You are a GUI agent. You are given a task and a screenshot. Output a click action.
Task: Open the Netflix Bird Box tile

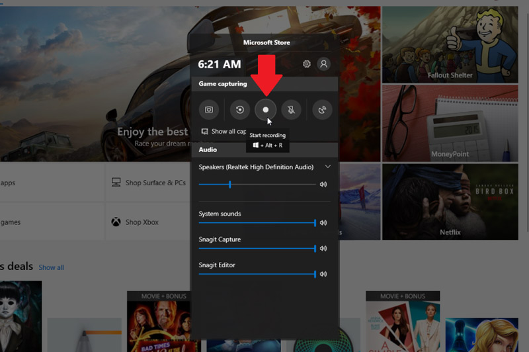click(x=450, y=202)
